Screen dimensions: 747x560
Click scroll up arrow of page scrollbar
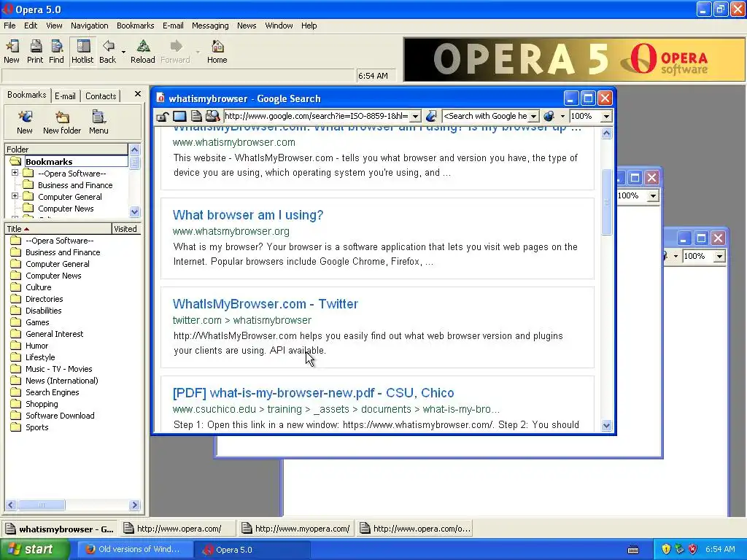(x=606, y=133)
